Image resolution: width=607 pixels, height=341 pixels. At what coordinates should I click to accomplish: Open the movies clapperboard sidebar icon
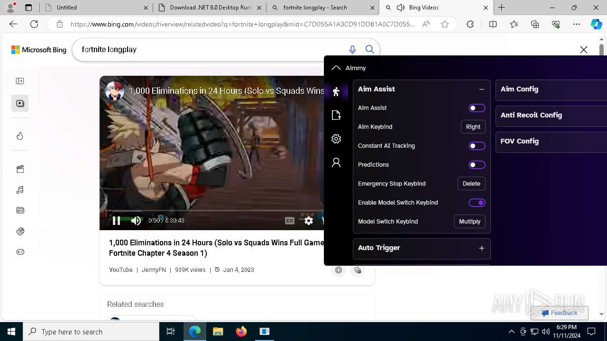click(20, 169)
